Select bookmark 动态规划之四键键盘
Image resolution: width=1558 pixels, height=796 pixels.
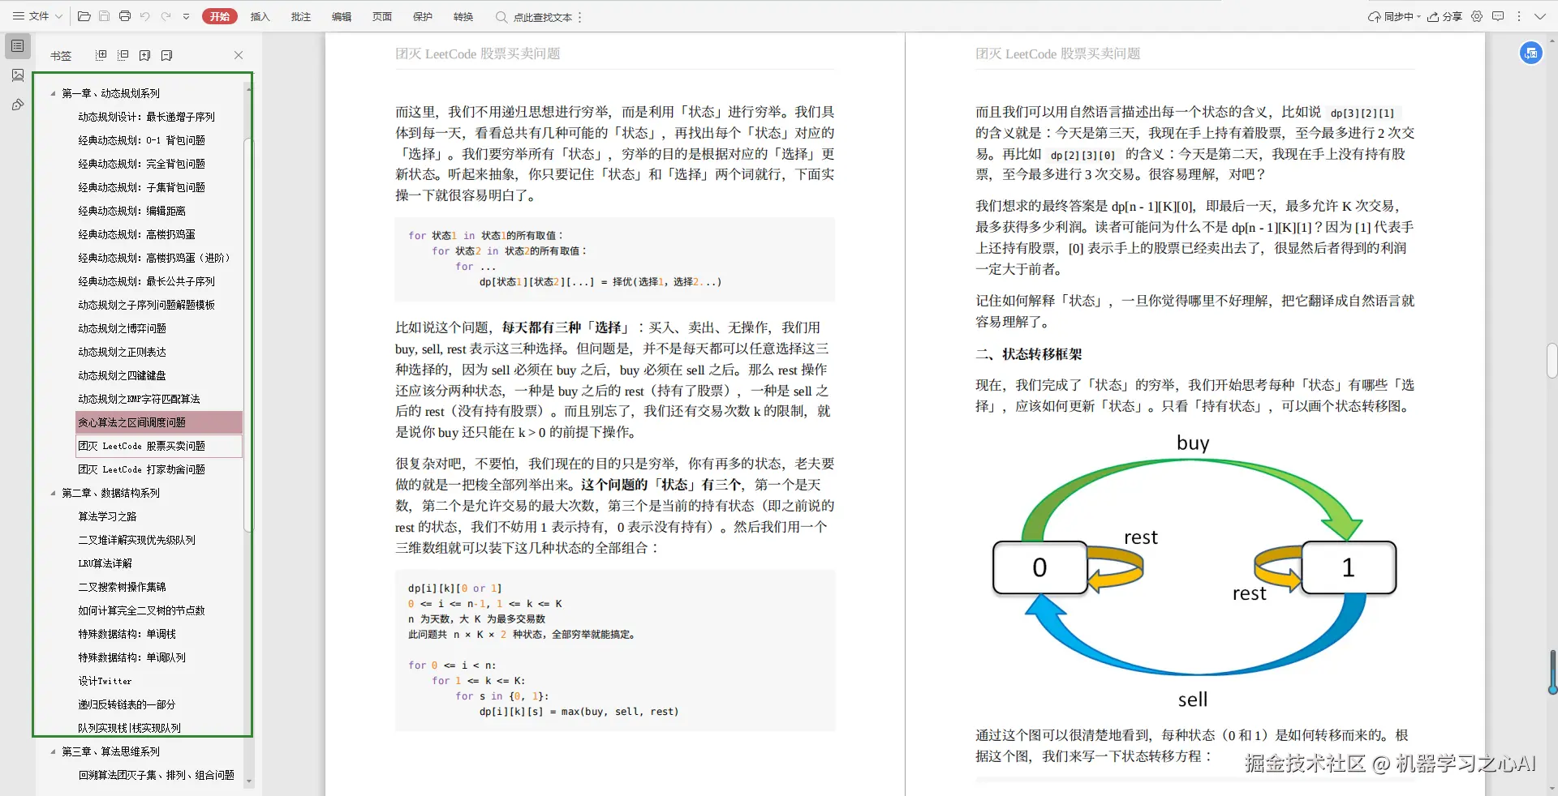123,376
